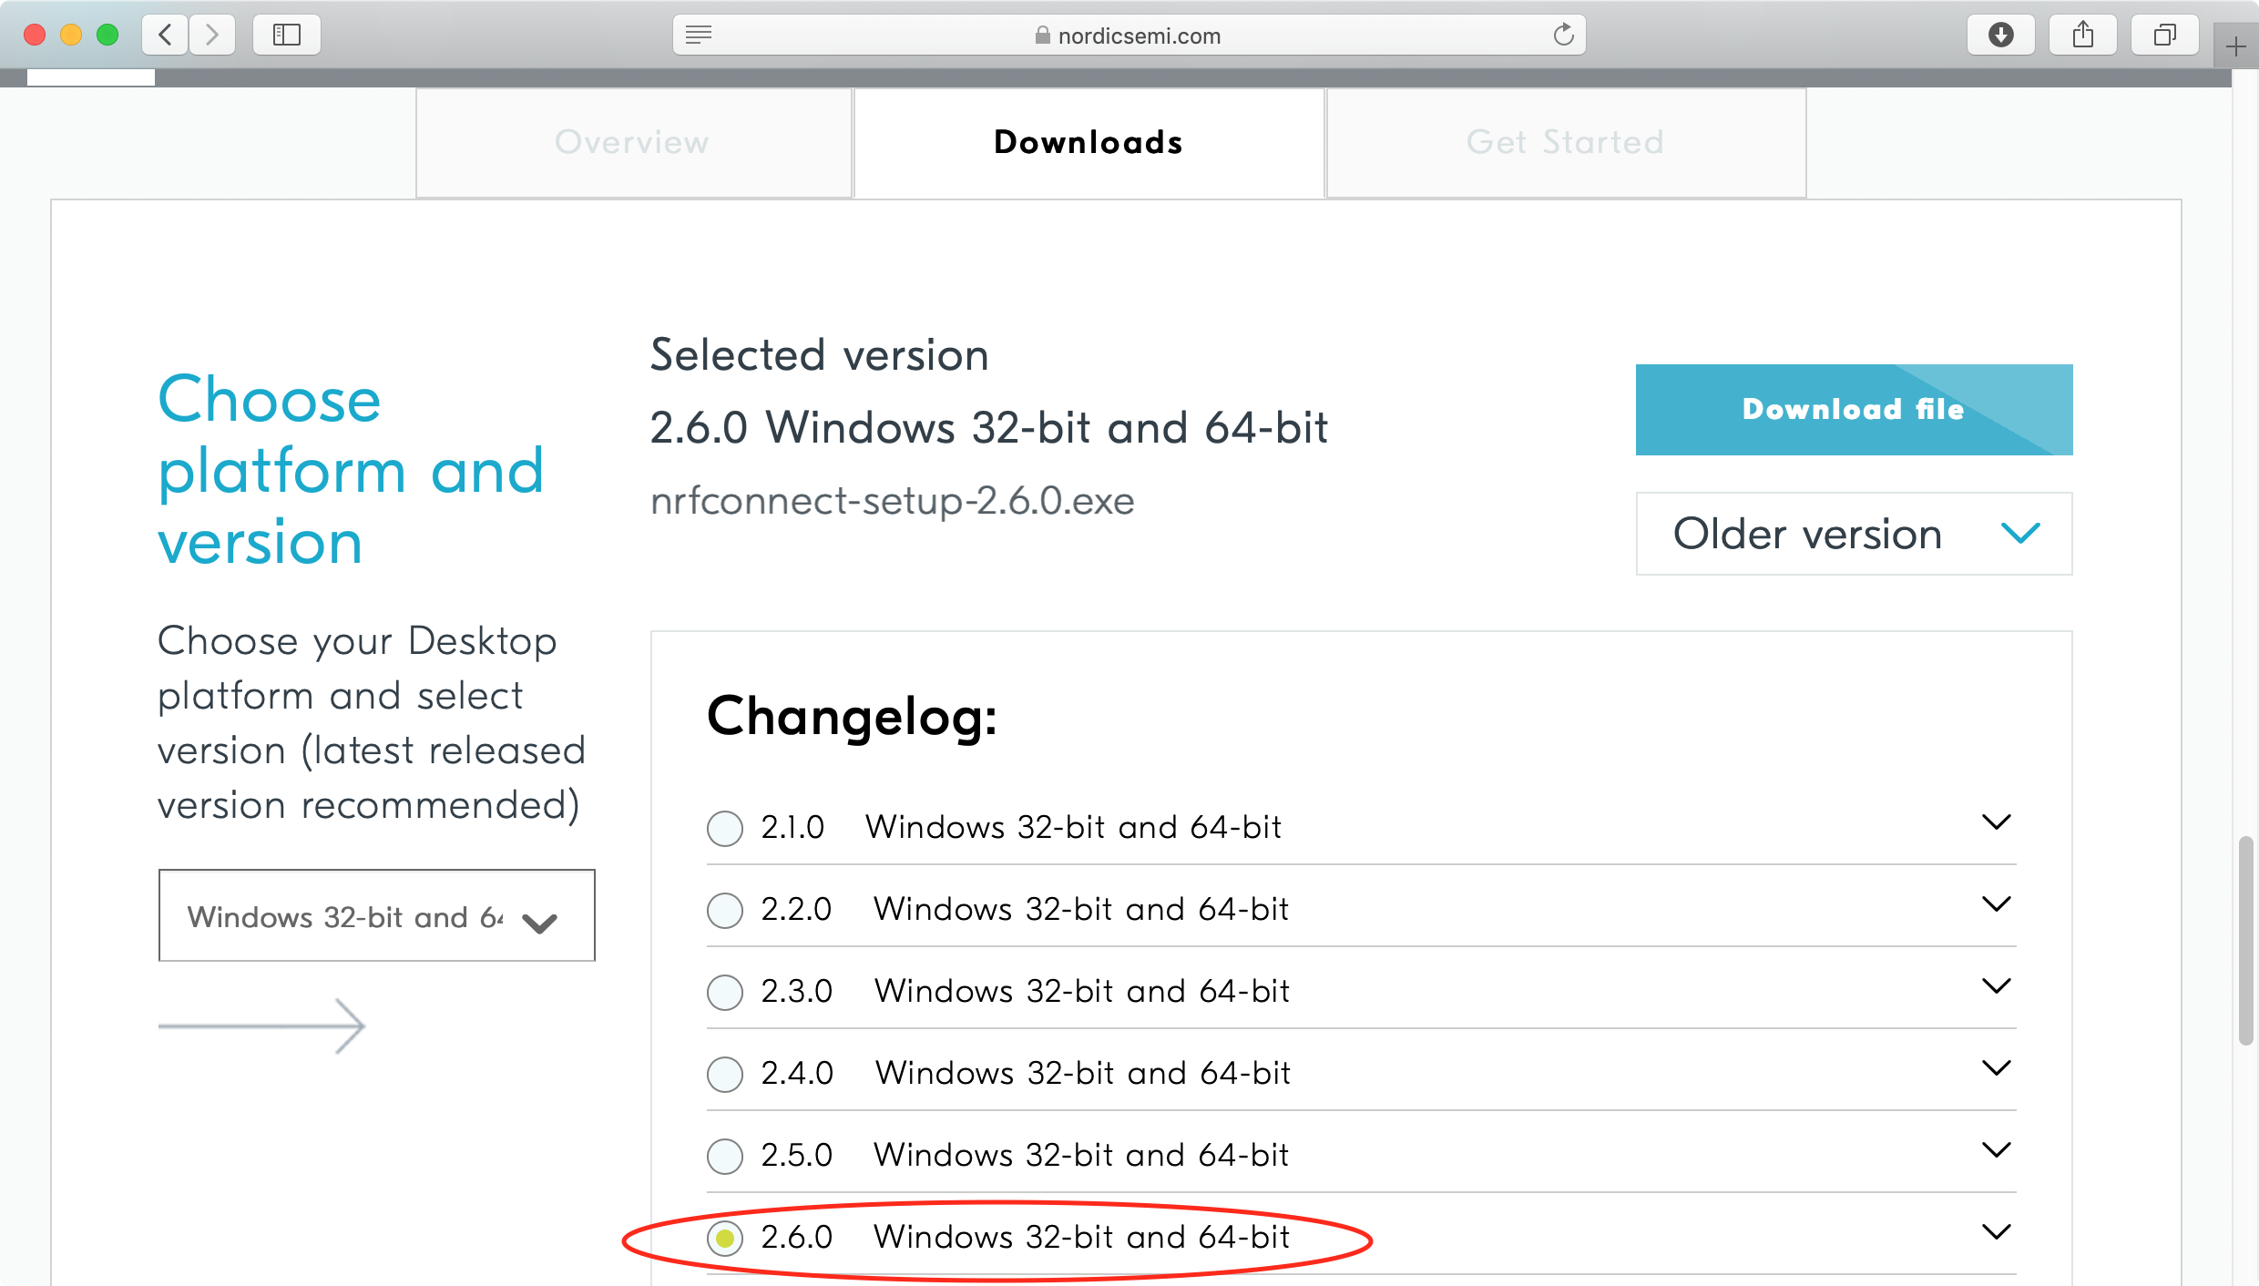Toggle the Safari sidebar icon

click(x=287, y=35)
